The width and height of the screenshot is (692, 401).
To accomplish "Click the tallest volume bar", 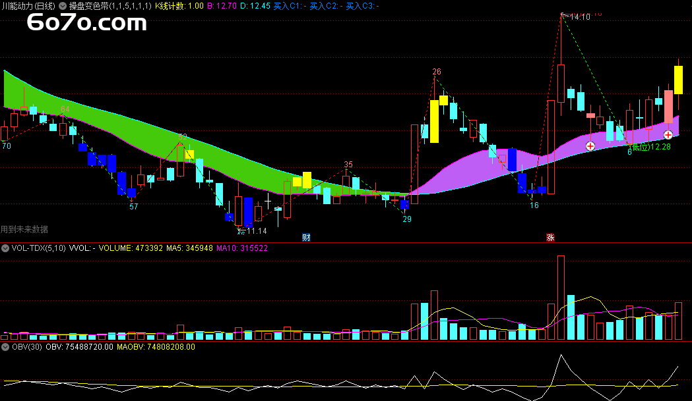I will point(561,298).
